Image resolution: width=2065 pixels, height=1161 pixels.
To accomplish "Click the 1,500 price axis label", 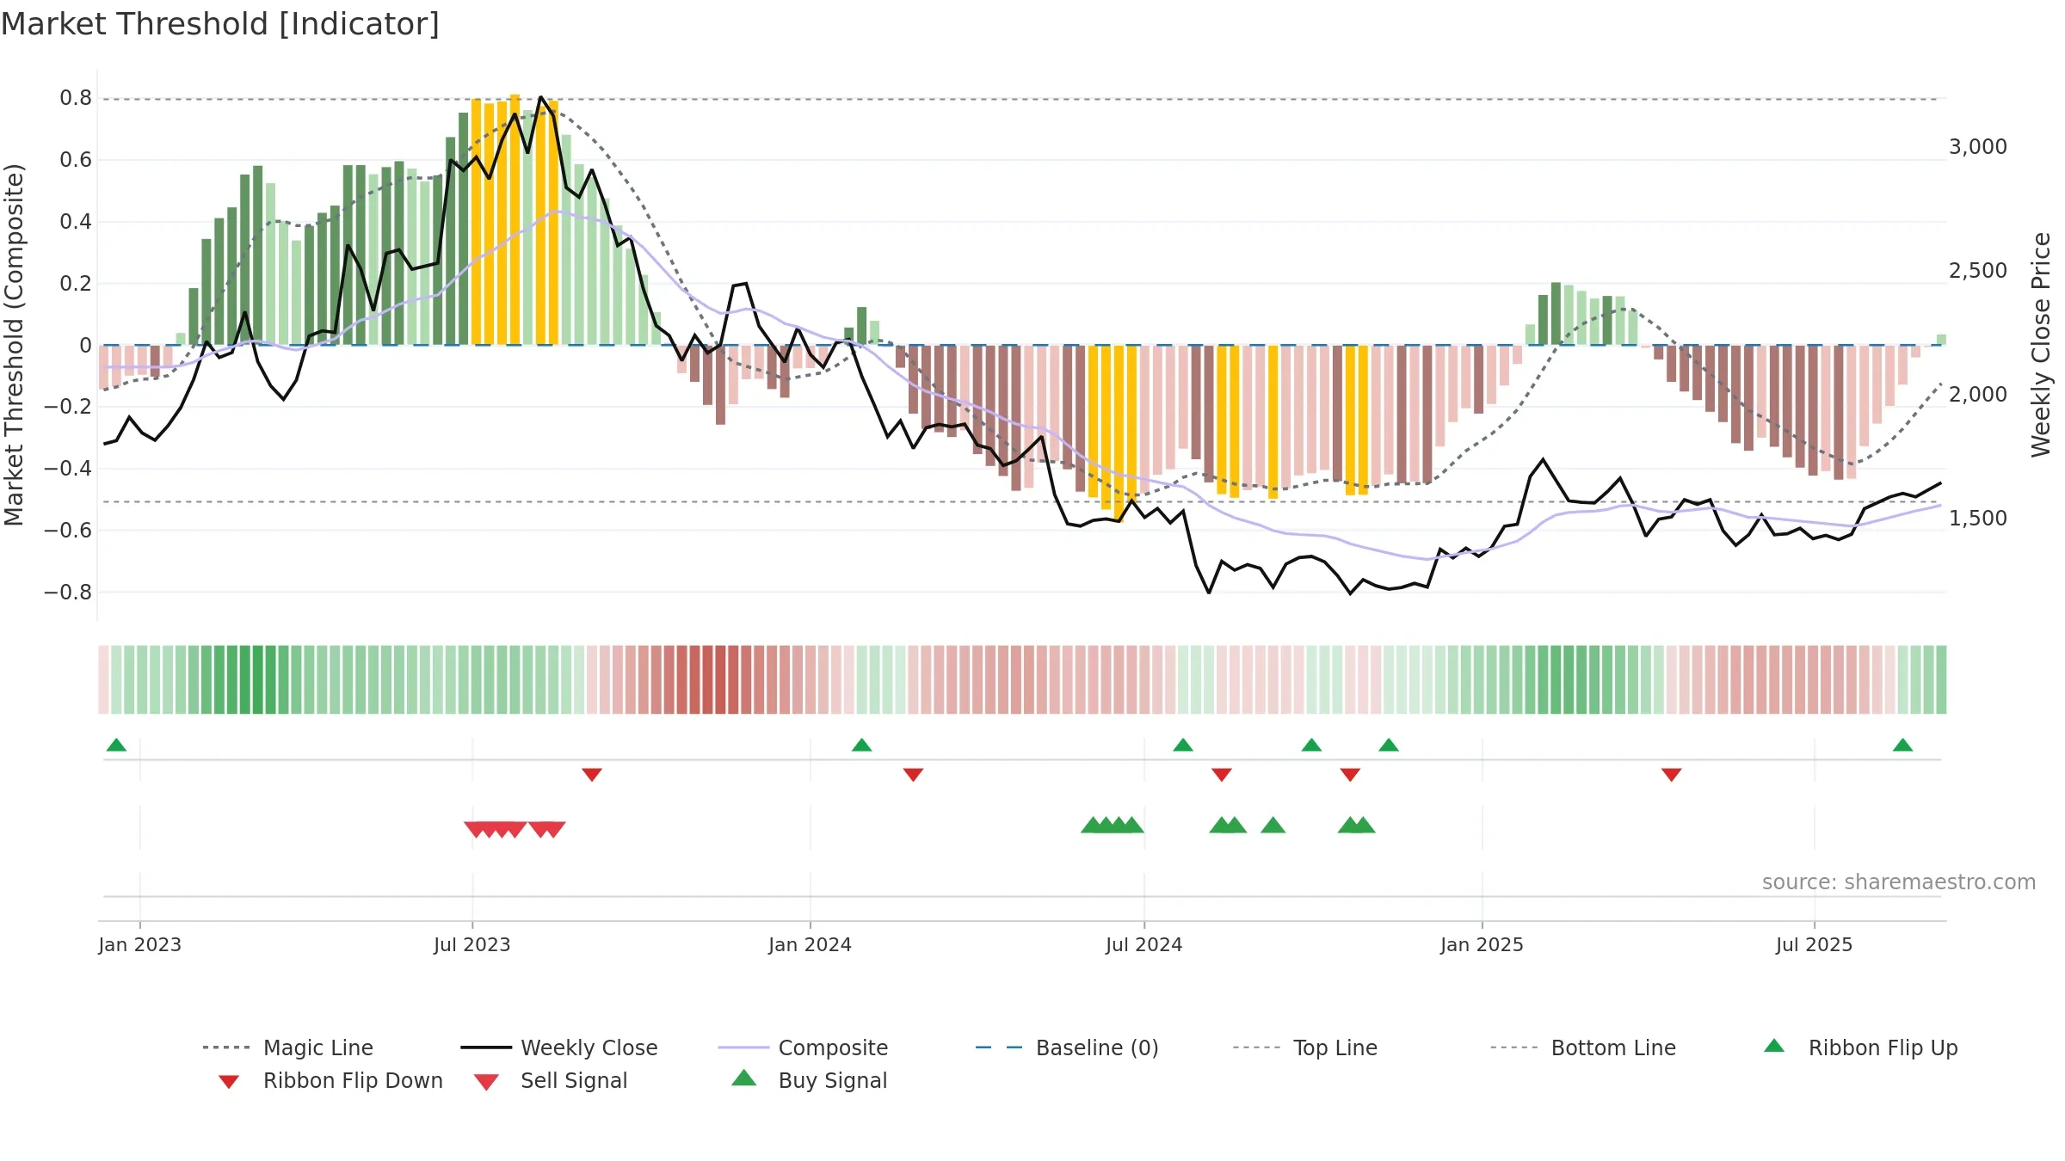I will (x=1977, y=519).
